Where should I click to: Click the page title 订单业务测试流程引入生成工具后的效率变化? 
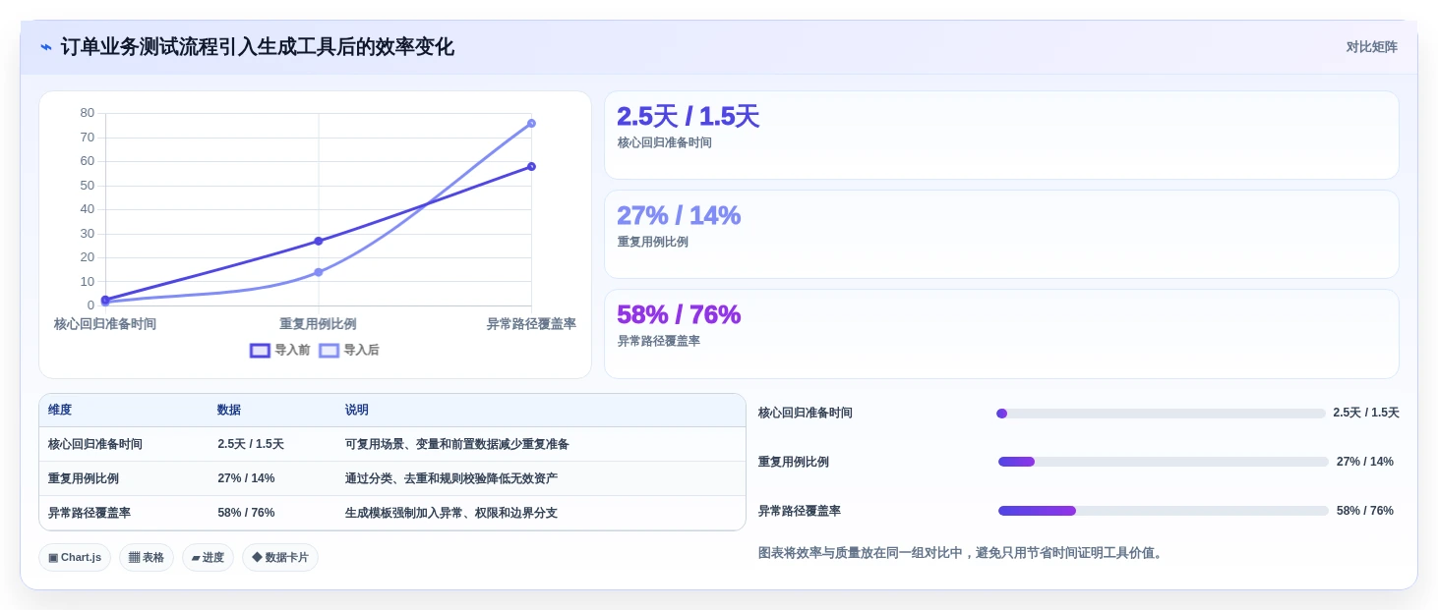(x=258, y=47)
